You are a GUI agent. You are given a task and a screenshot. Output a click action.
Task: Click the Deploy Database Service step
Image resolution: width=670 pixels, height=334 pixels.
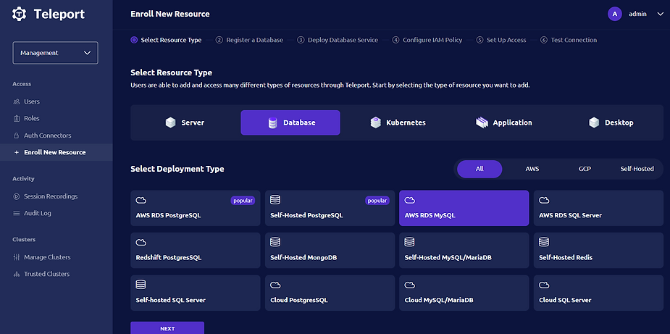click(x=338, y=40)
